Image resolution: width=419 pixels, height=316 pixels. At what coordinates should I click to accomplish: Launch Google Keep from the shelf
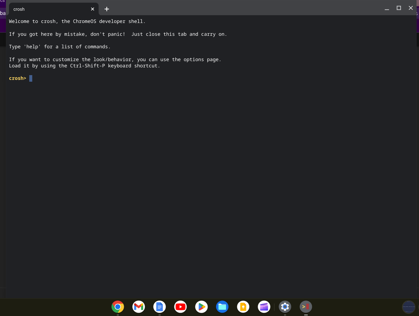click(x=243, y=306)
